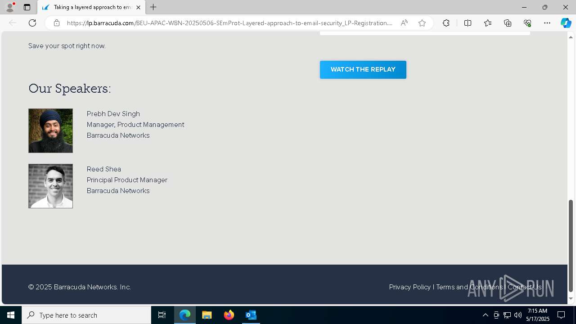Open Browser essentials icon

tap(527, 23)
